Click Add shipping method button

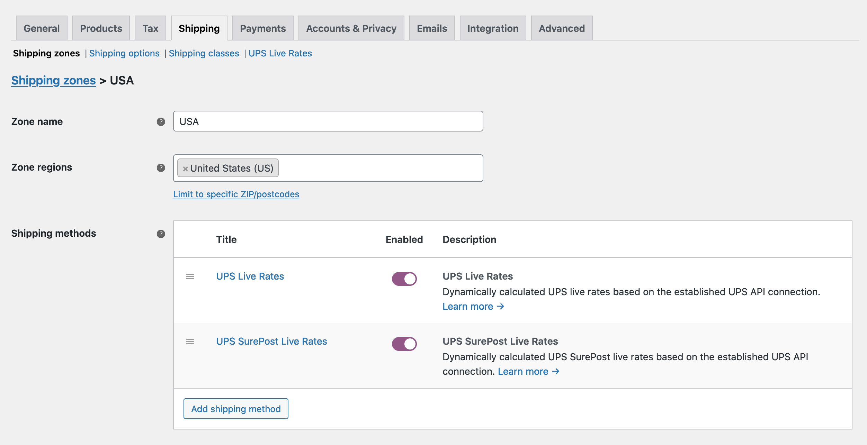236,409
